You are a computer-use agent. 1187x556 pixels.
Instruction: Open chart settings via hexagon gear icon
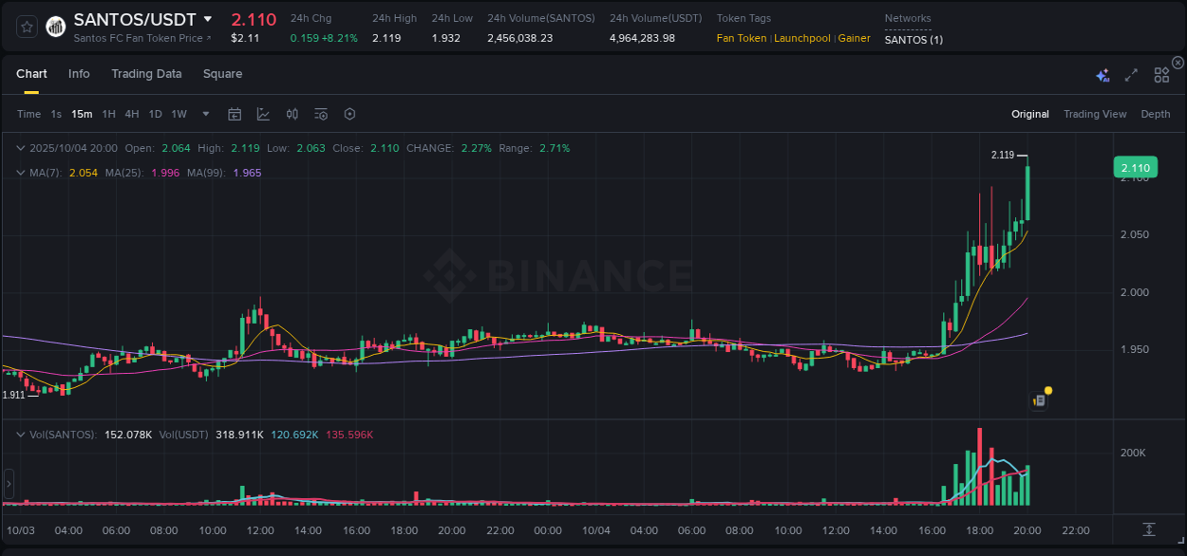(x=349, y=113)
